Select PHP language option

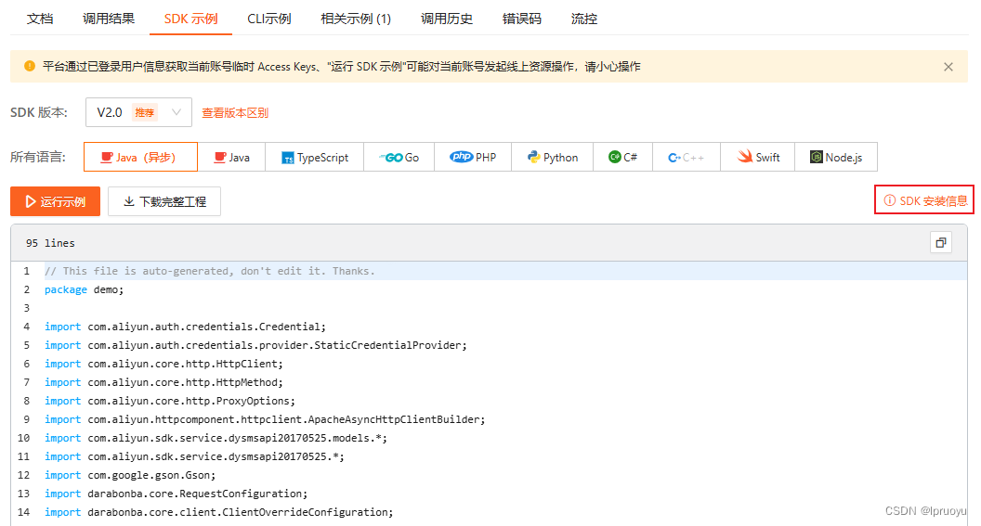pyautogui.click(x=472, y=158)
